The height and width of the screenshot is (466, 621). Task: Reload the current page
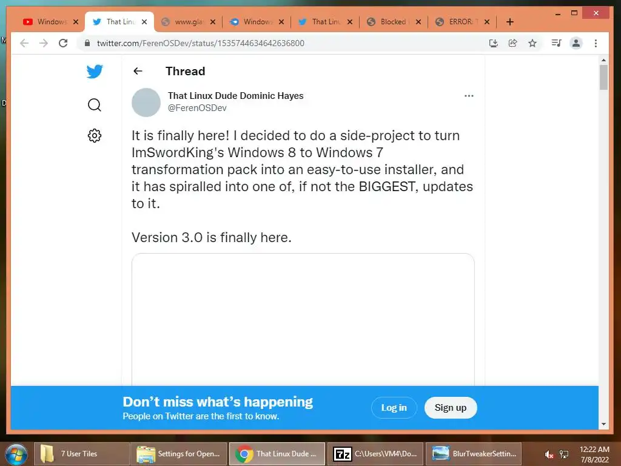63,43
